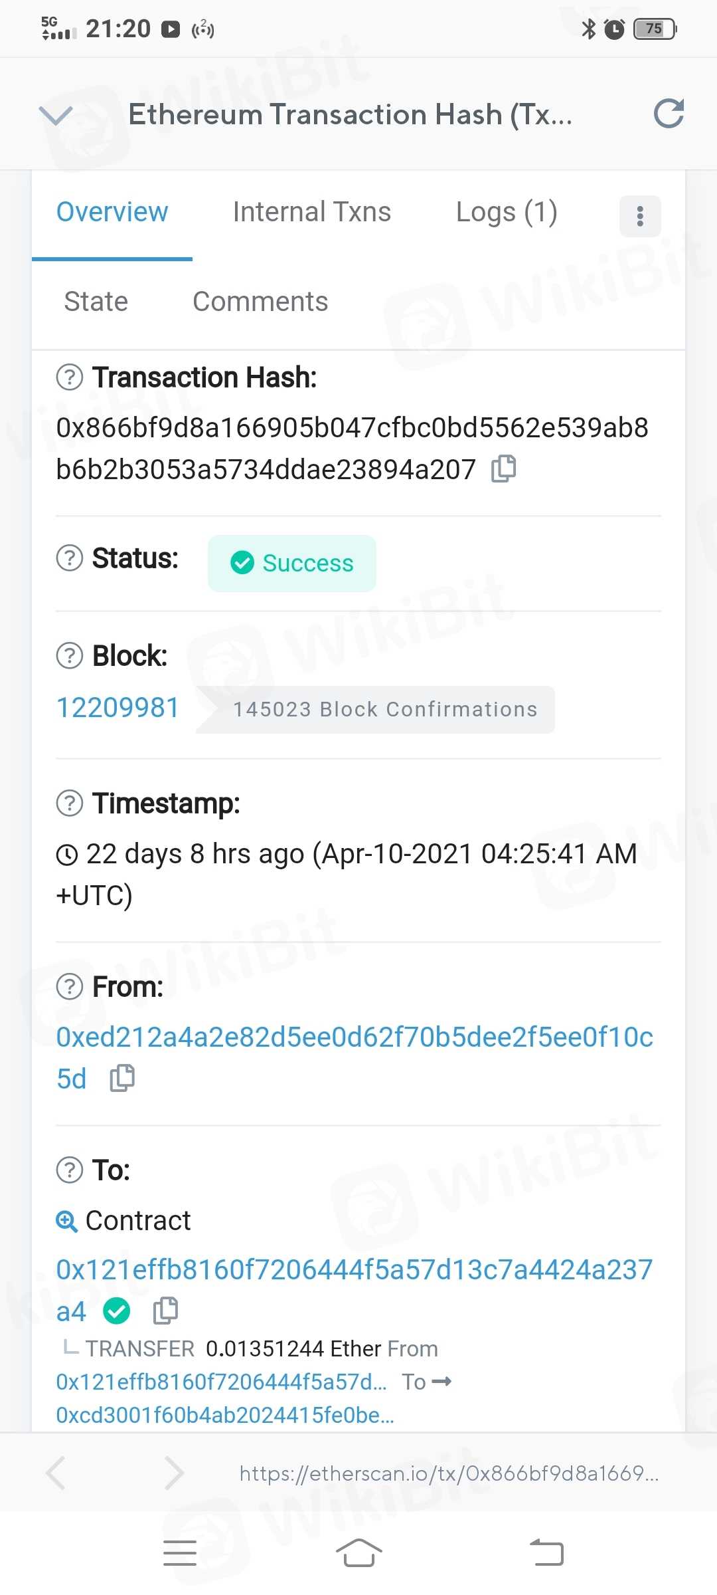Click the Status help question icon
Screen dimensions: 717x1595
[70, 558]
